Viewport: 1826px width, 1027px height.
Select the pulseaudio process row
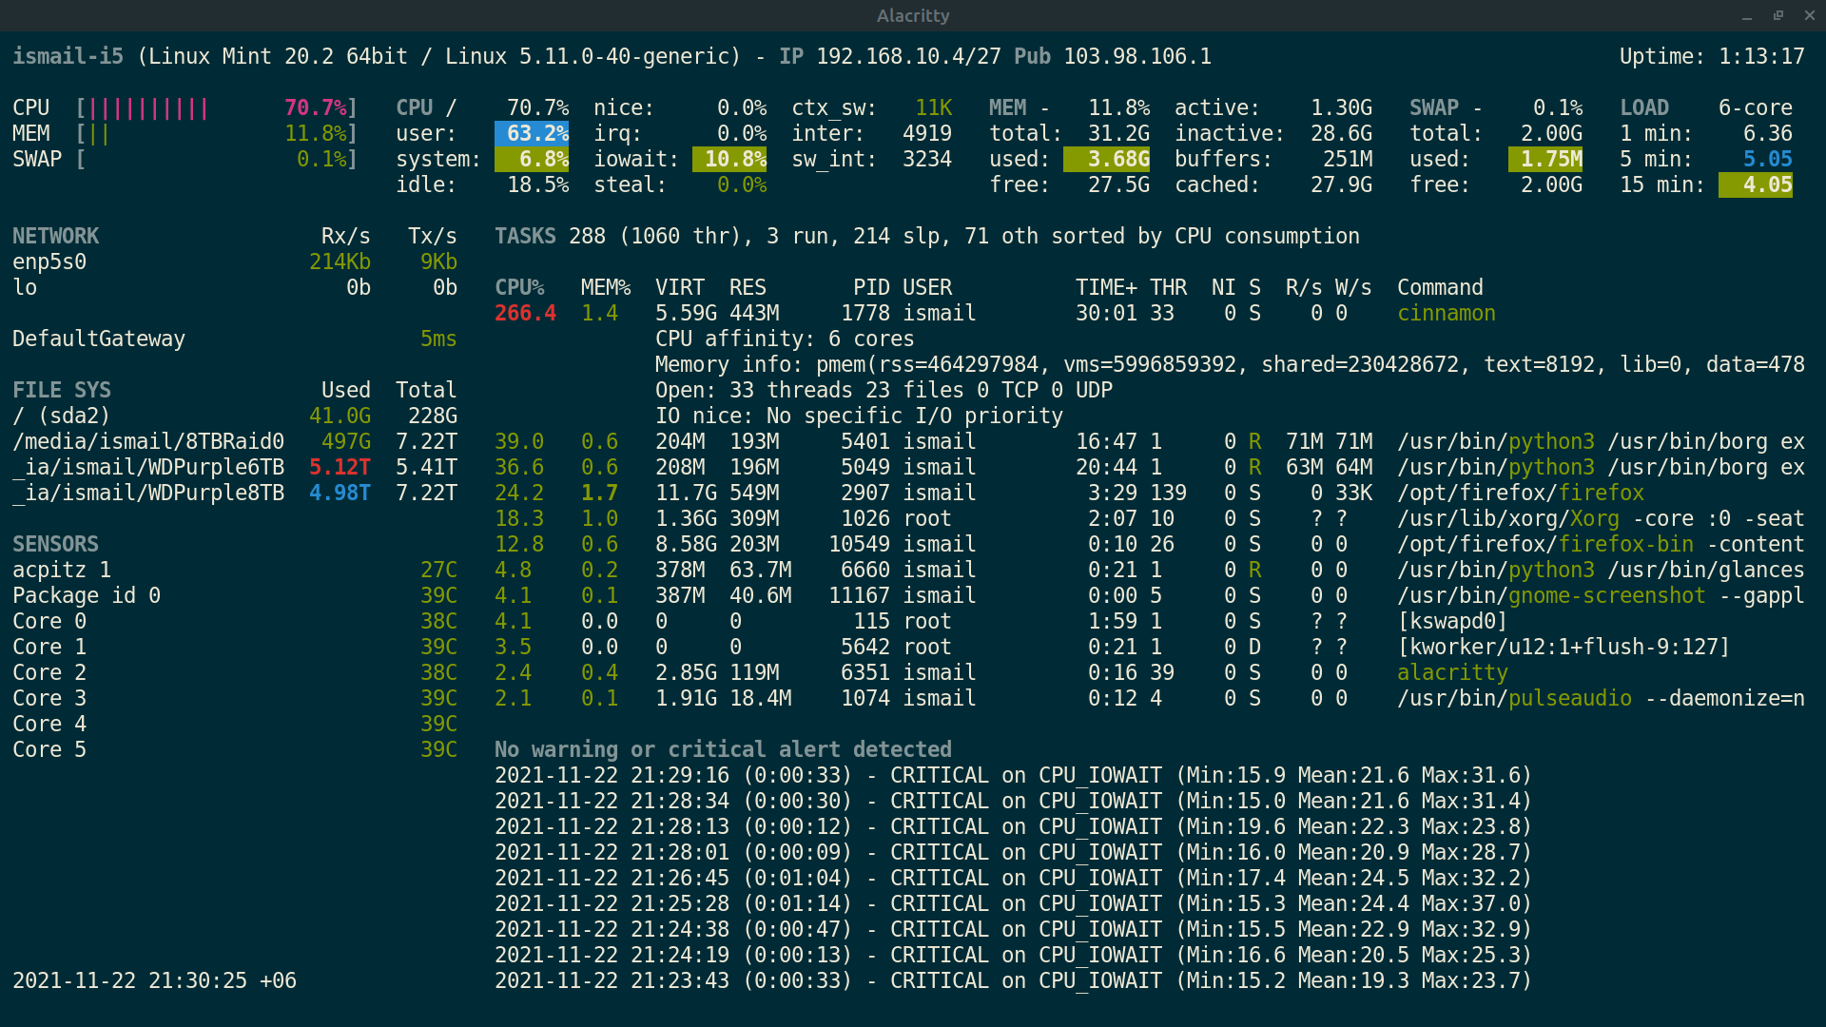[1150, 699]
